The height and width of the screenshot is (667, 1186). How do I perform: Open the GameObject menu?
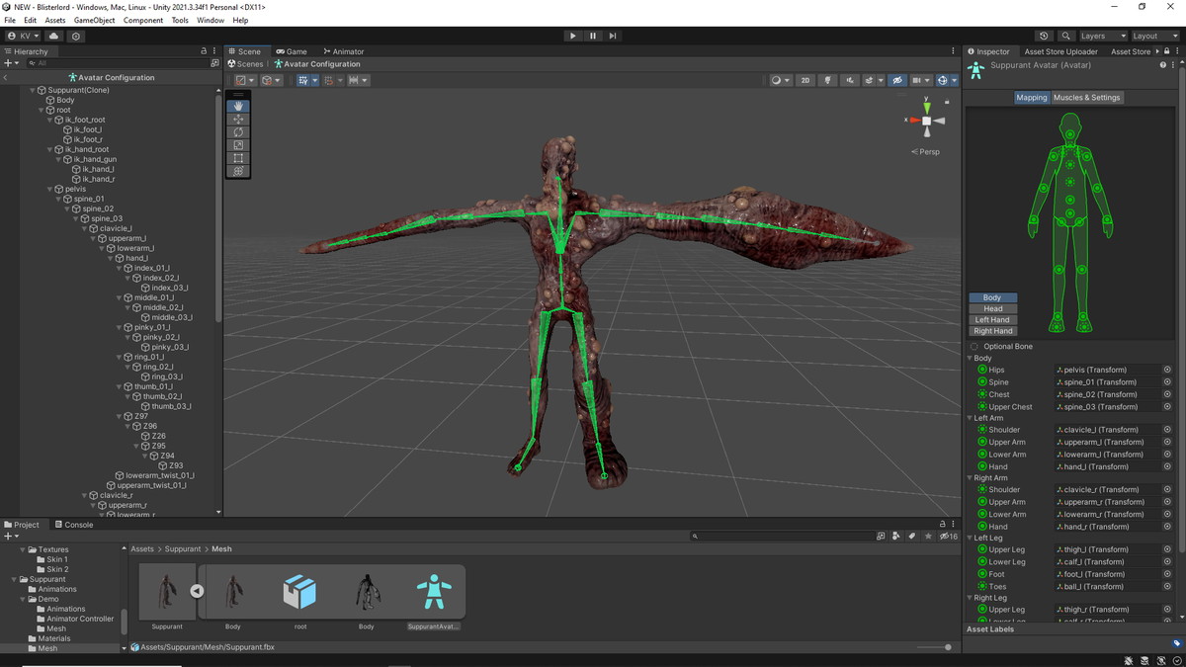94,20
